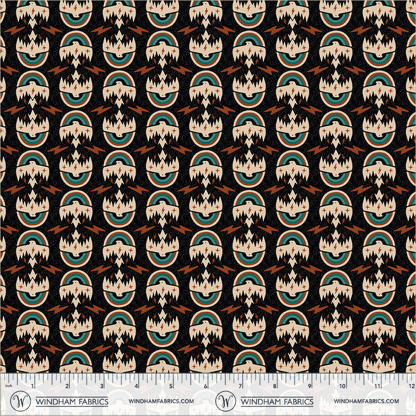This screenshot has height=416, width=416.
Task: Click the 11 inch ruler number
Action: (x=378, y=386)
